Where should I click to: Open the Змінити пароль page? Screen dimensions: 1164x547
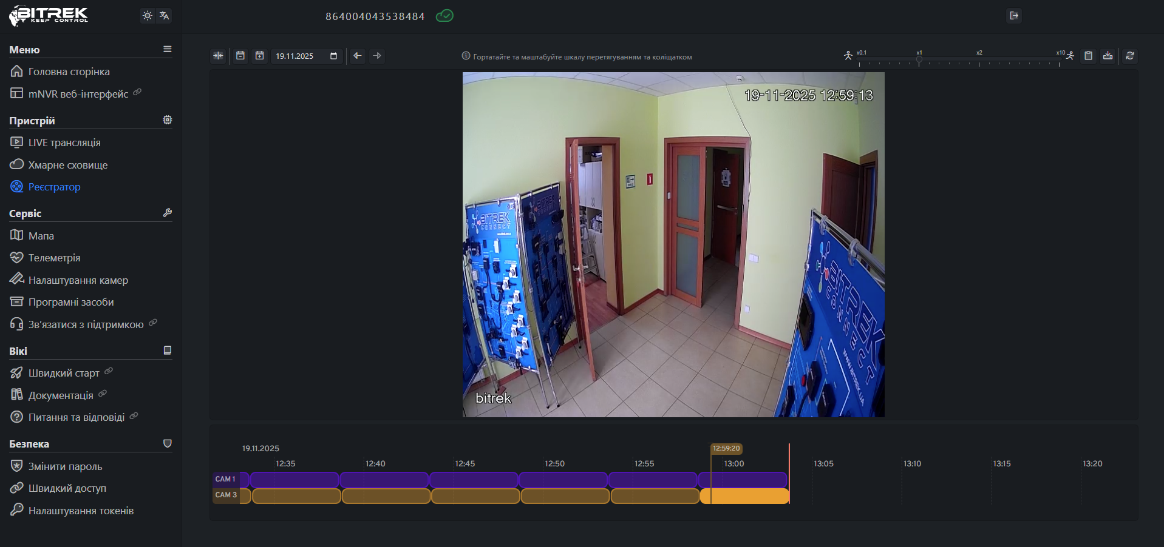coord(65,466)
